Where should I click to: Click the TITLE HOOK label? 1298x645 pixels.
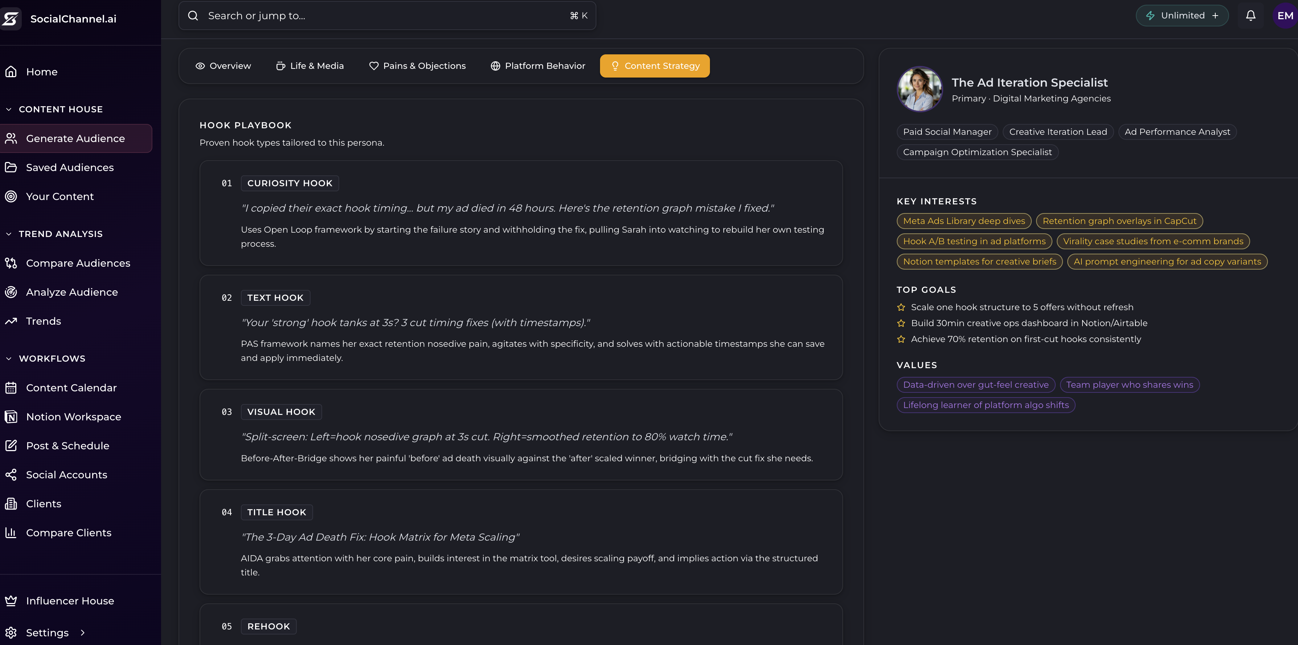pos(277,512)
